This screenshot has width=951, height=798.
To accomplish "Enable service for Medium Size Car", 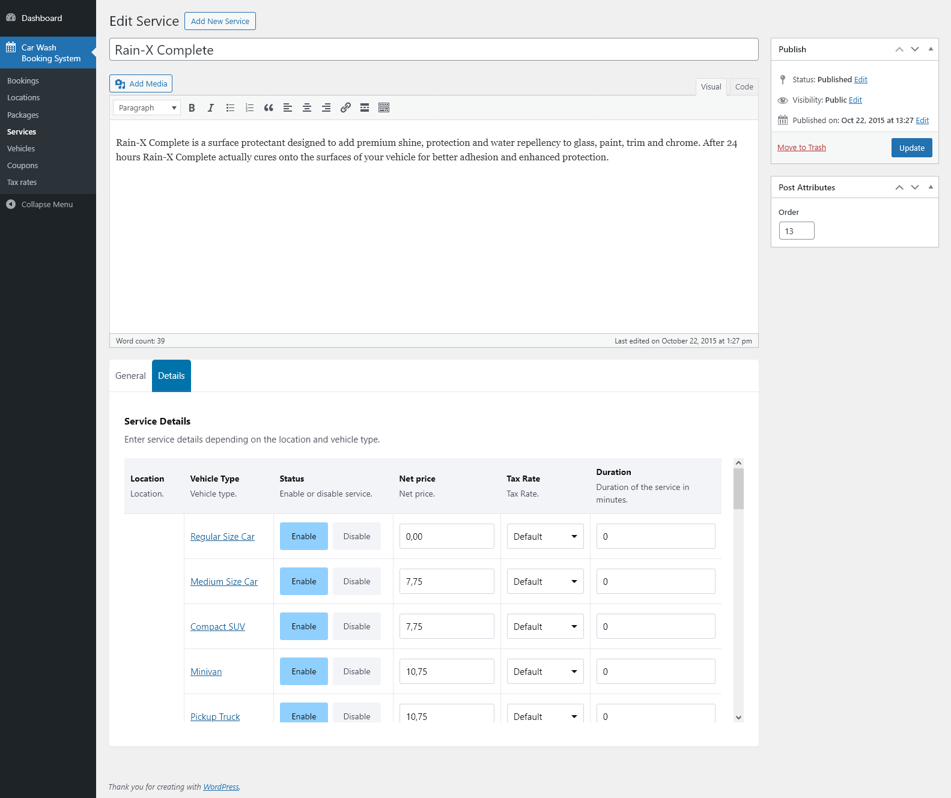I will pyautogui.click(x=304, y=581).
